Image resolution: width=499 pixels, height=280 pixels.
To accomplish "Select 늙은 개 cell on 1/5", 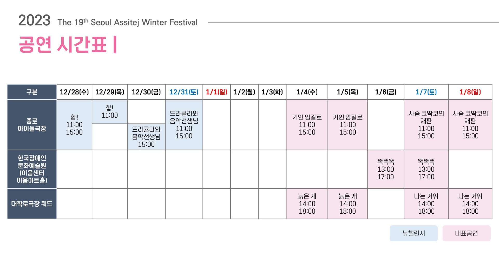I will point(347,204).
